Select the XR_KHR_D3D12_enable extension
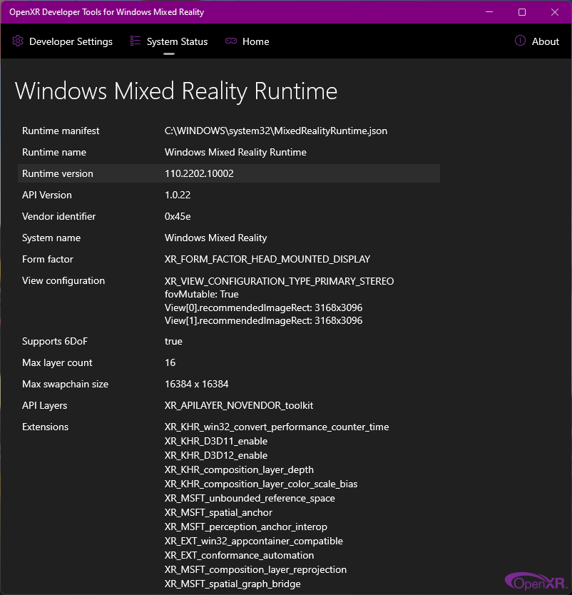Viewport: 572px width, 595px height. coord(216,456)
